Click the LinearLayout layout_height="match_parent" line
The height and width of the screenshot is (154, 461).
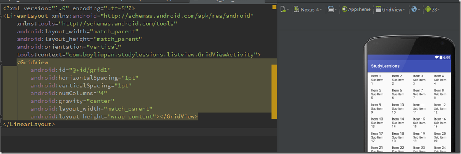point(79,39)
